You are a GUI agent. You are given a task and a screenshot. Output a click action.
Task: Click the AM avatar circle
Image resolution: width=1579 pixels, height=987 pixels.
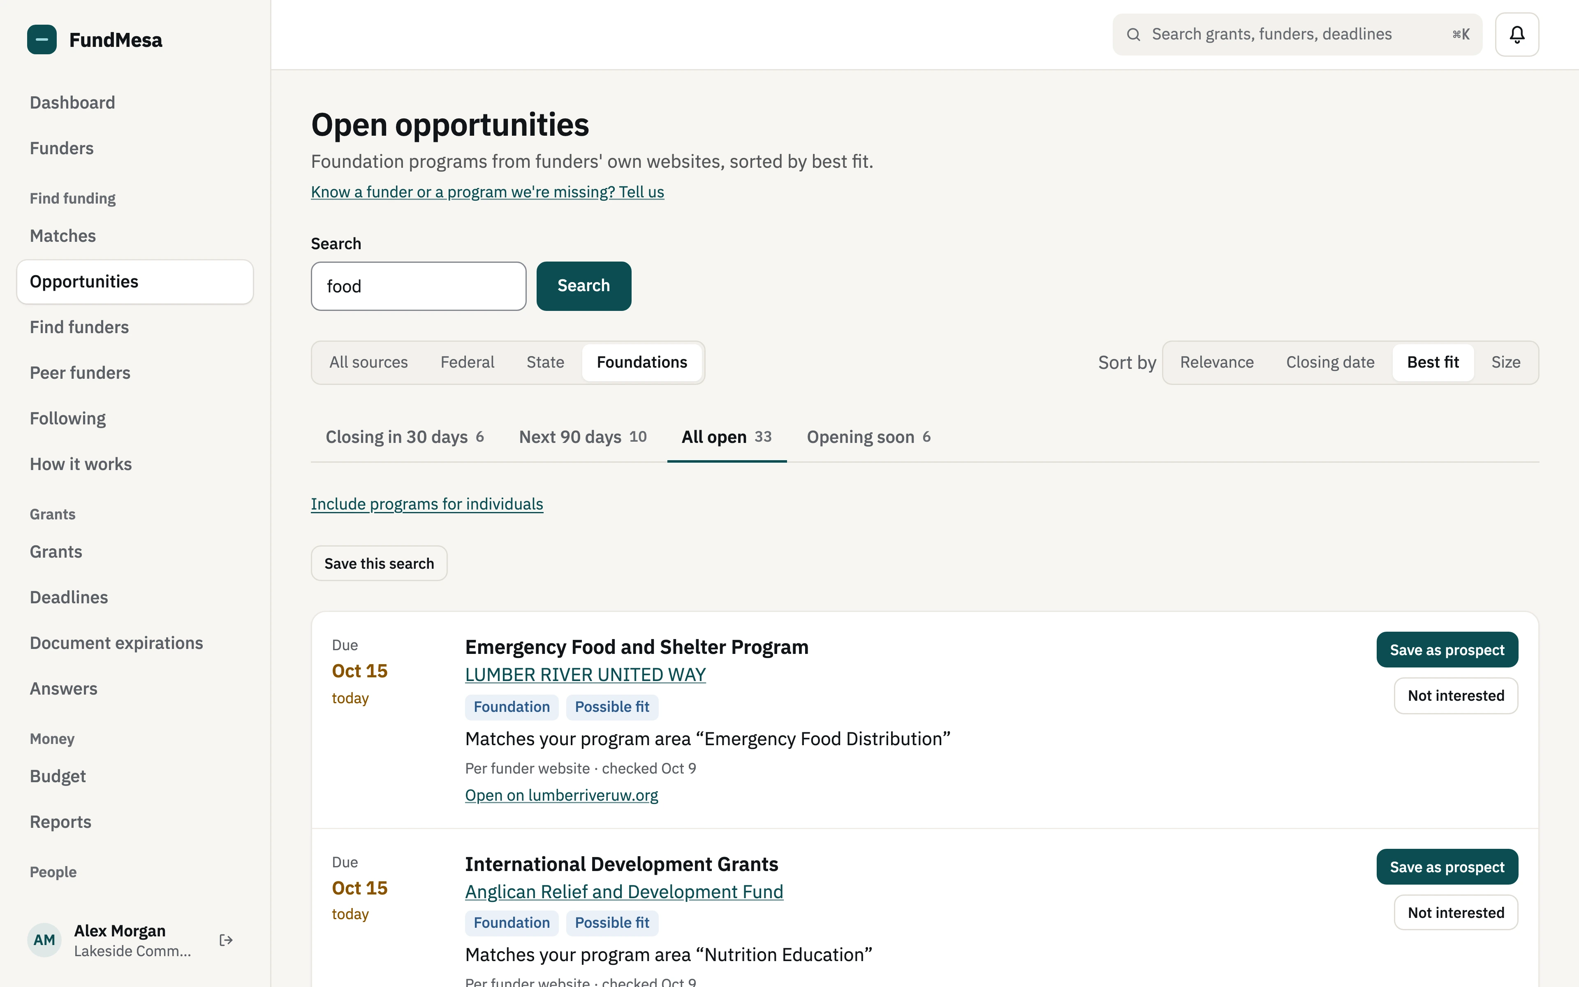click(44, 940)
